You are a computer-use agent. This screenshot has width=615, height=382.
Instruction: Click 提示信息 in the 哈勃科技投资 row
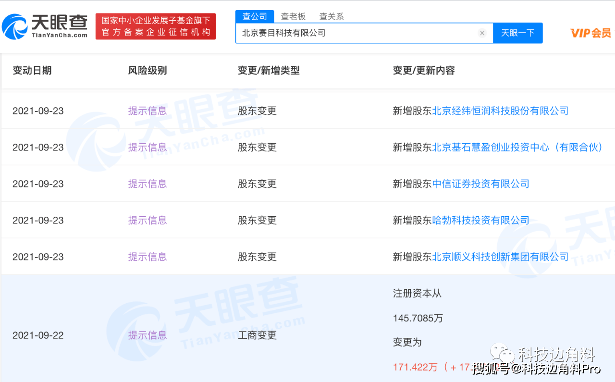(x=148, y=221)
